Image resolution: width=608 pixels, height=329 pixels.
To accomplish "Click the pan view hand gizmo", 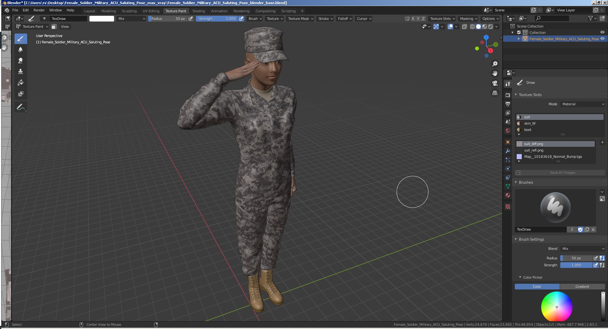I will tap(495, 73).
